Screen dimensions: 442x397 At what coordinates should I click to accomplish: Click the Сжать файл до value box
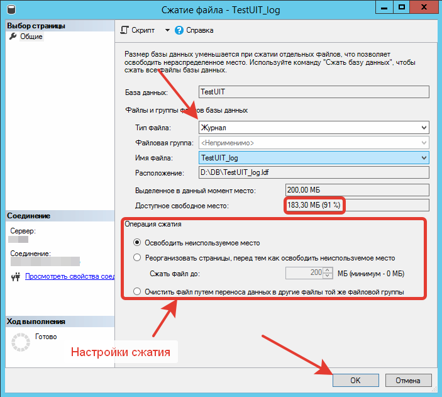[304, 273]
